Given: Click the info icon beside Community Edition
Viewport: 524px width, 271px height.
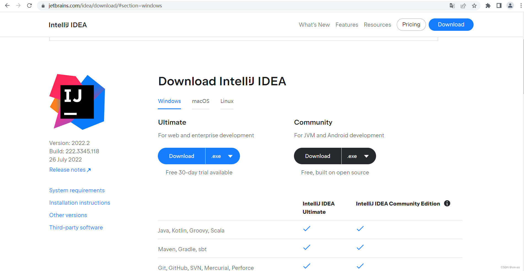Looking at the screenshot, I should coord(447,203).
